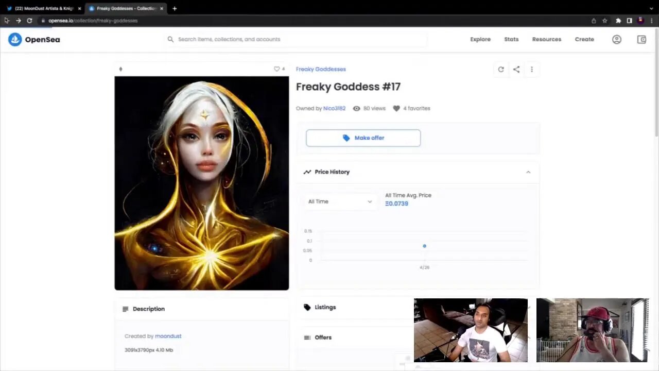Open browser side panel icon

[x=629, y=21]
